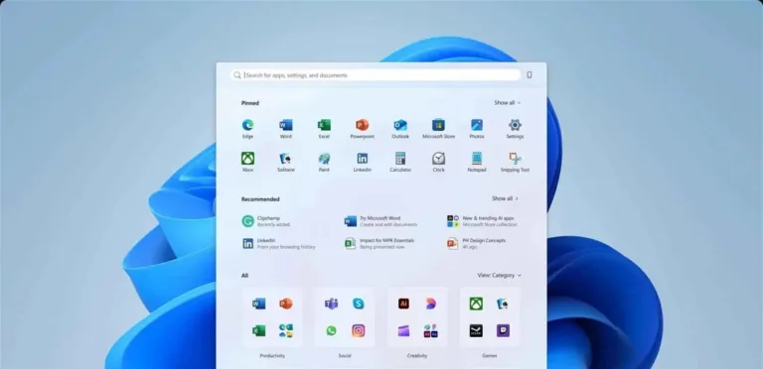Click the magnifier icon in the search bar
This screenshot has height=369, width=763.
(237, 75)
